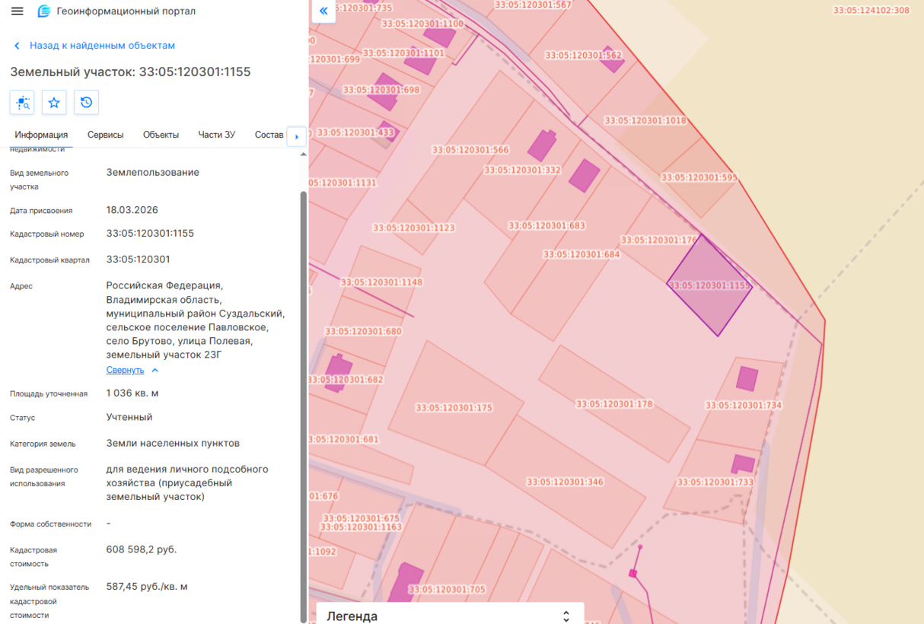924x624 pixels.
Task: Go back via the arrow before Назад
Action: pyautogui.click(x=17, y=46)
